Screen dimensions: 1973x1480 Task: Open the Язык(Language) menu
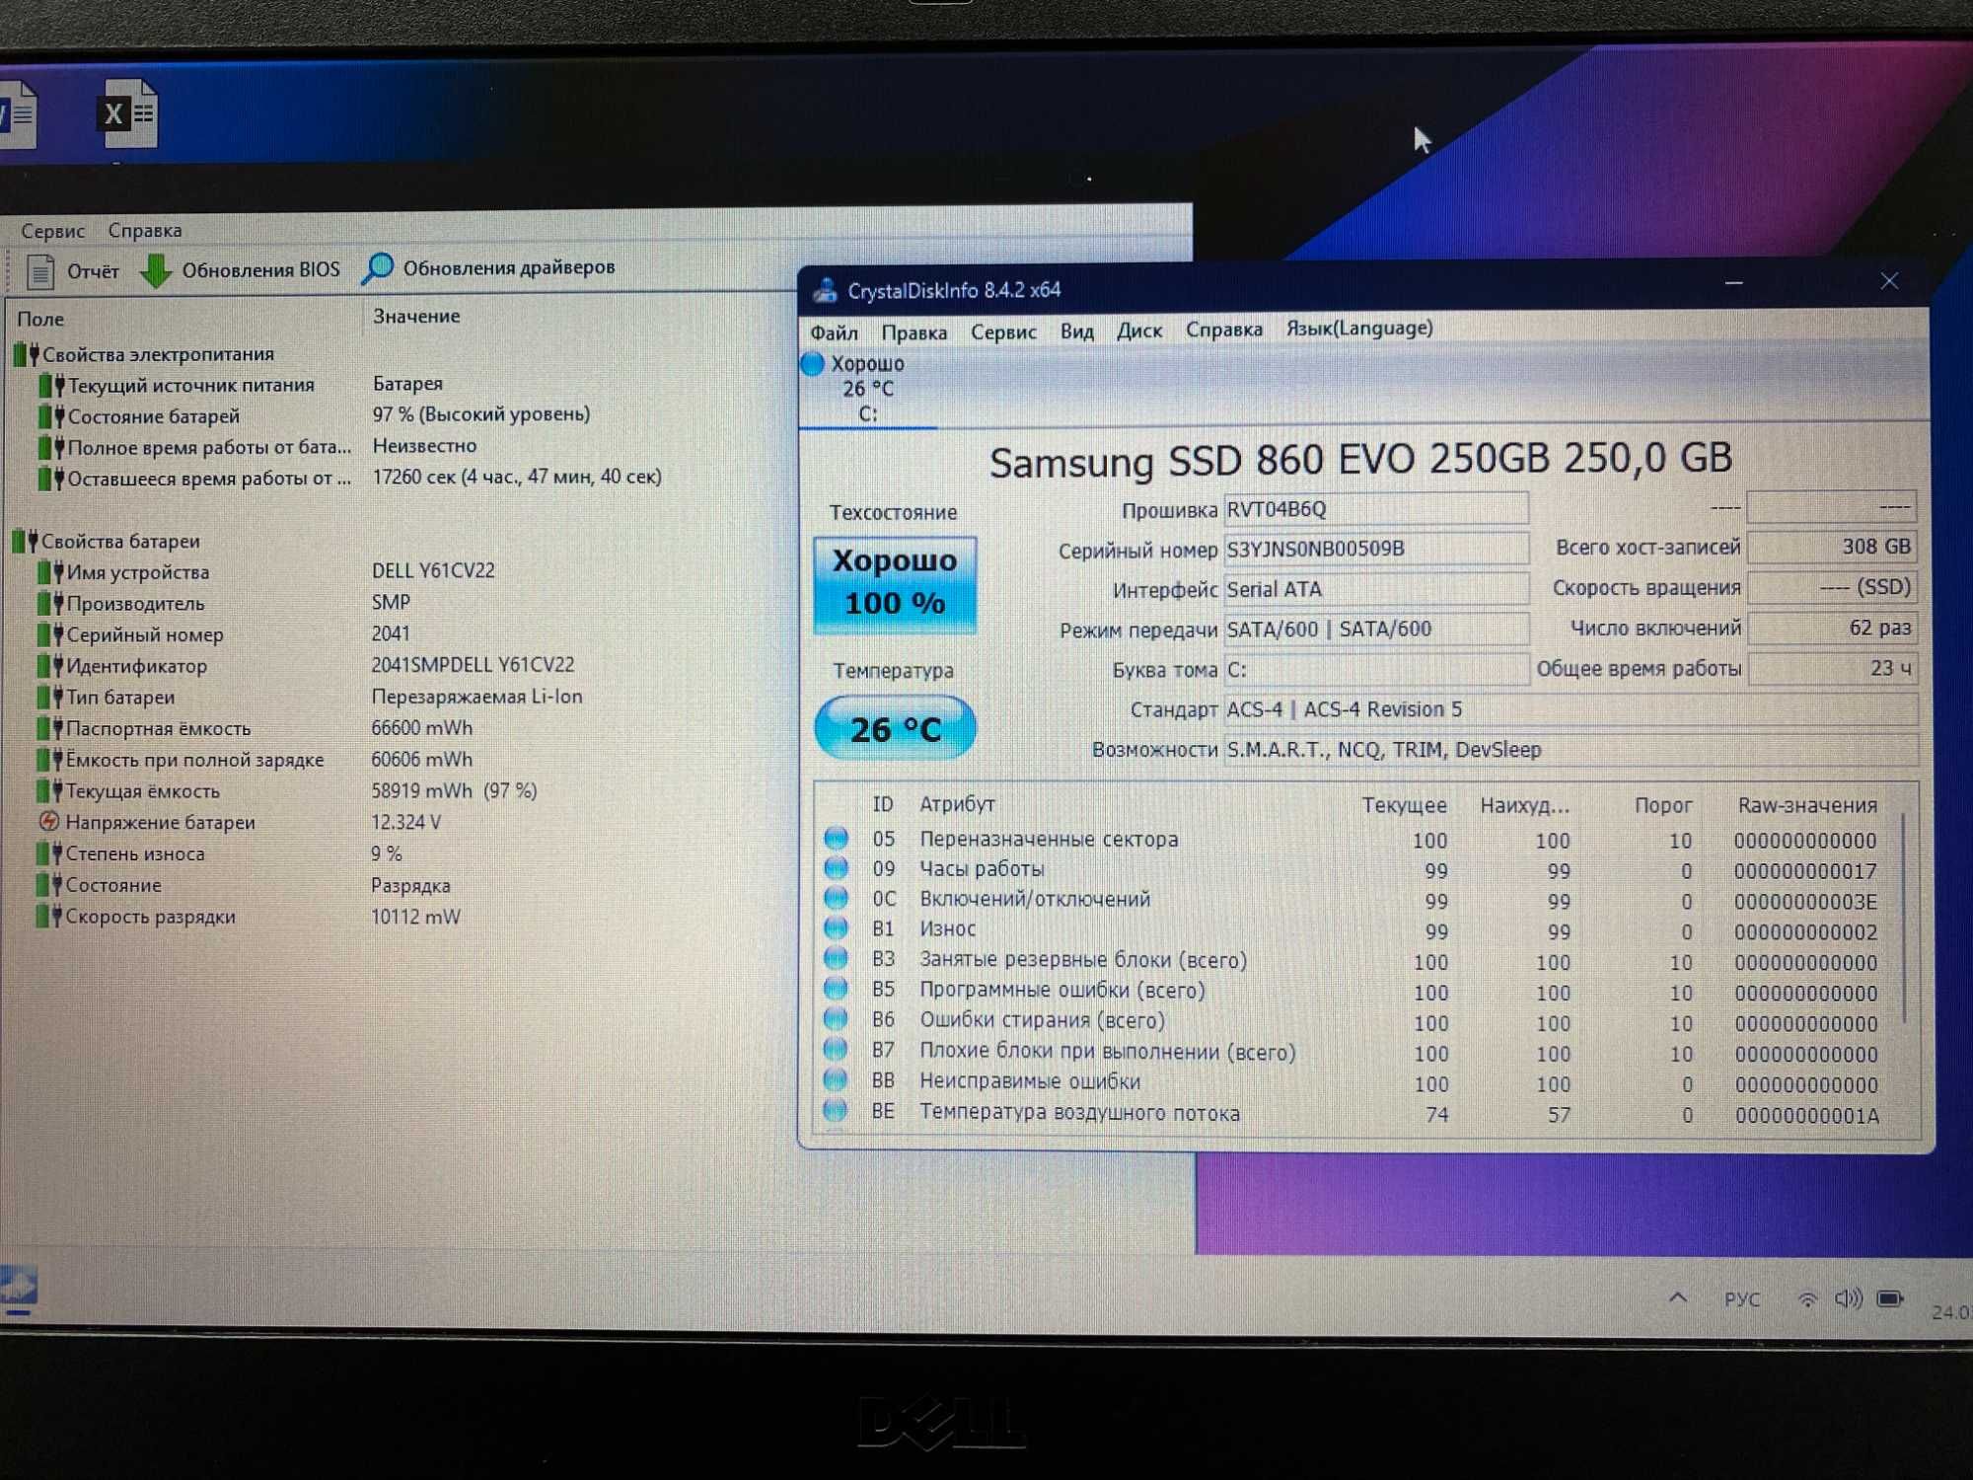coord(1359,328)
